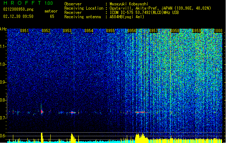Click the 1.0 frequency axis label
The height and width of the screenshot is (143, 226).
3,64
